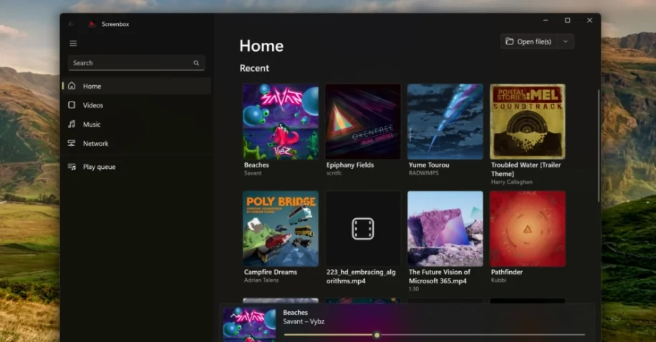Play the Epiphany Fields thumbnail
This screenshot has height=342, width=656.
coord(363,122)
